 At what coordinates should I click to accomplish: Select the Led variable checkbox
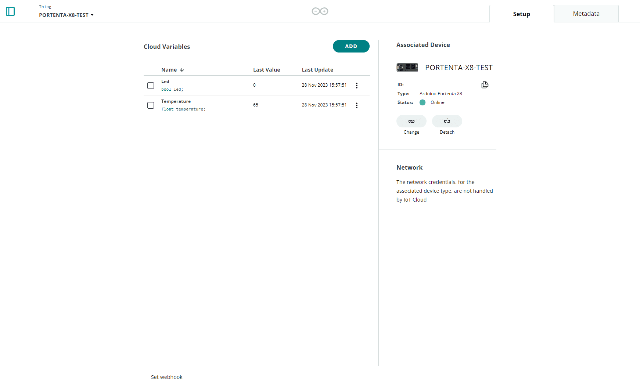click(x=151, y=86)
